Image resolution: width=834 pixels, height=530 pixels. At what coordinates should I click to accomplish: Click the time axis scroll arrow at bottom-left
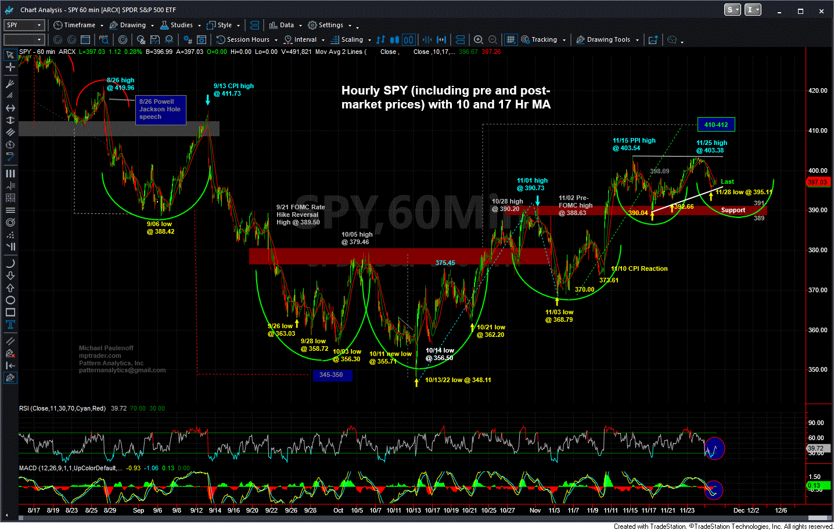pyautogui.click(x=8, y=516)
